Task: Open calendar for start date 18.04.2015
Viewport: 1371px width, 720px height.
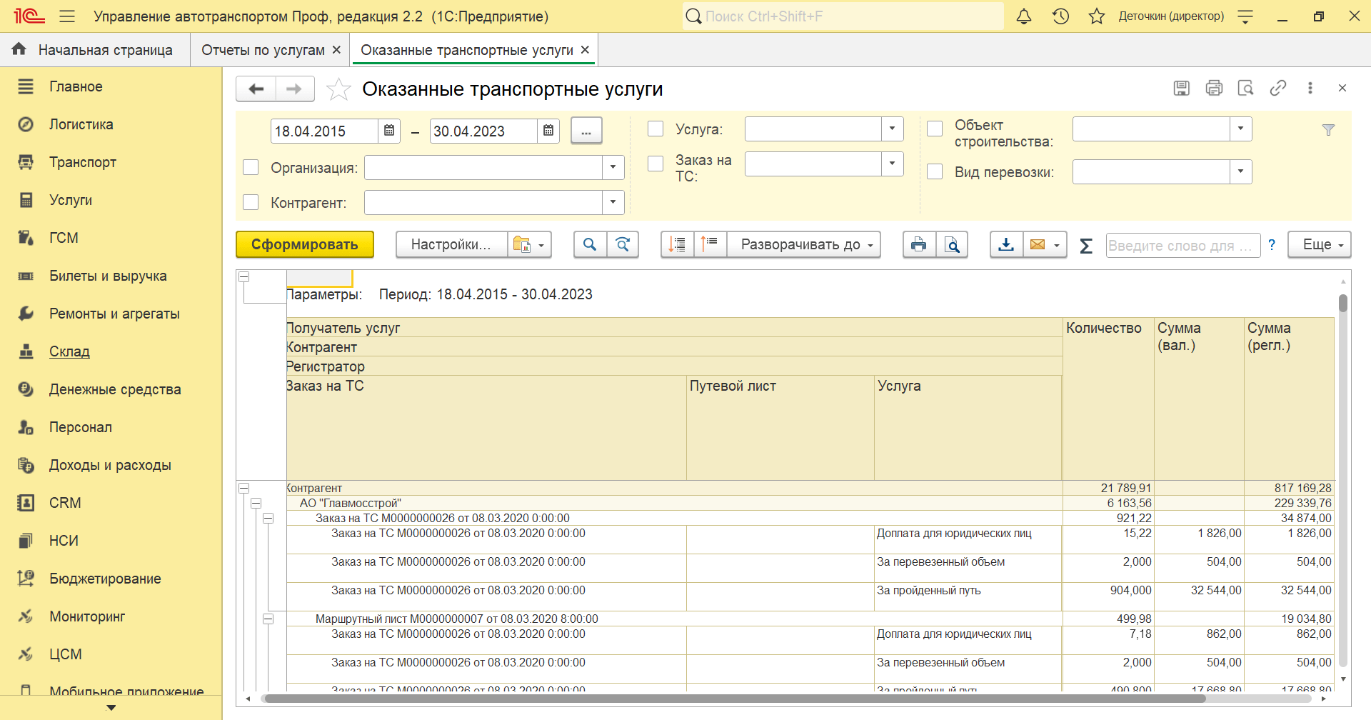Action: tap(389, 131)
